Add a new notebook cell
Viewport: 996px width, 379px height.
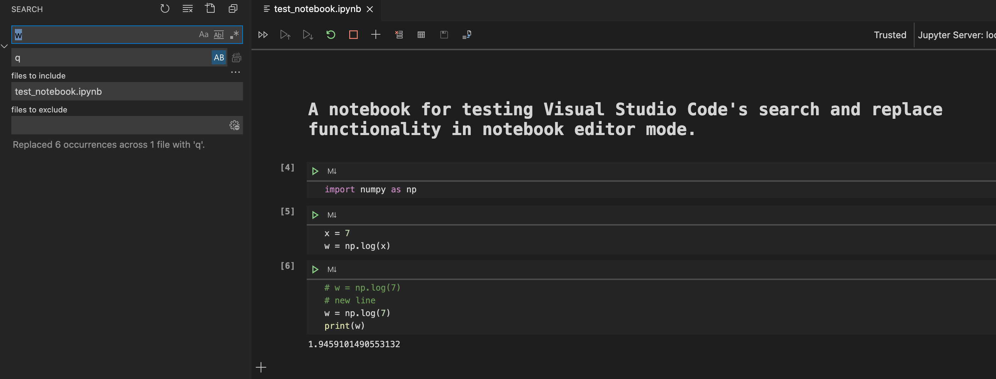coord(375,35)
